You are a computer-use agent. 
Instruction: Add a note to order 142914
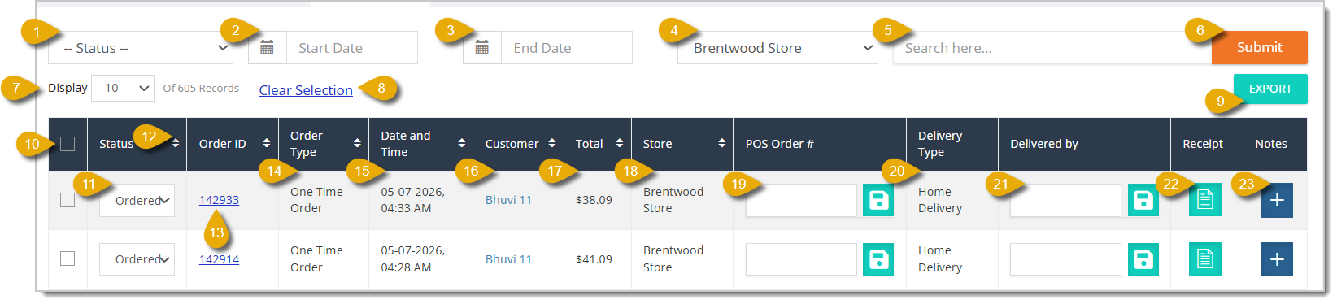click(x=1277, y=259)
